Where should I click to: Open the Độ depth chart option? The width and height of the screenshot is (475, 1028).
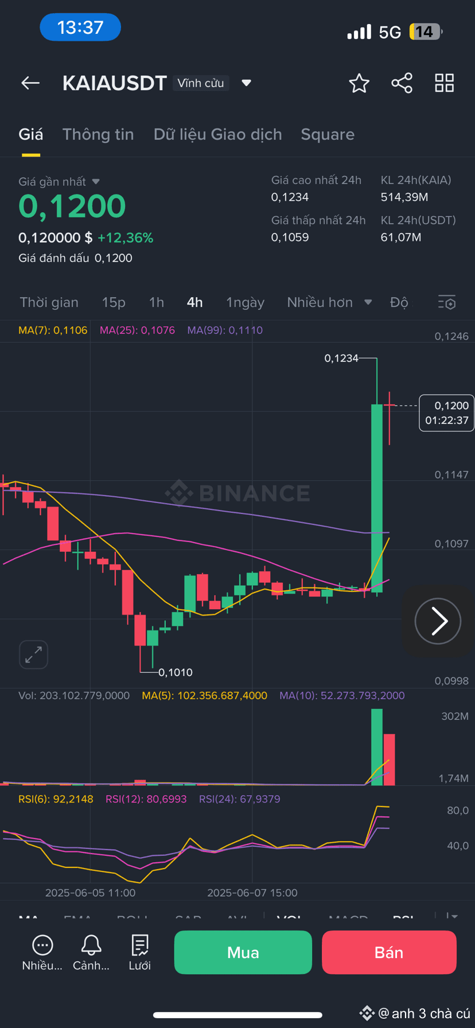399,302
